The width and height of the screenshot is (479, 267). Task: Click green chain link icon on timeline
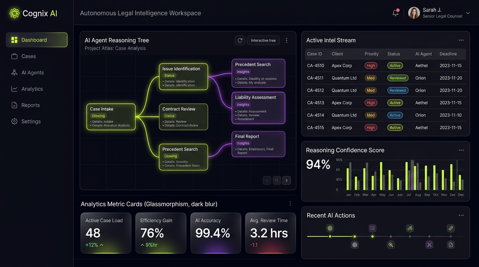coord(451,228)
